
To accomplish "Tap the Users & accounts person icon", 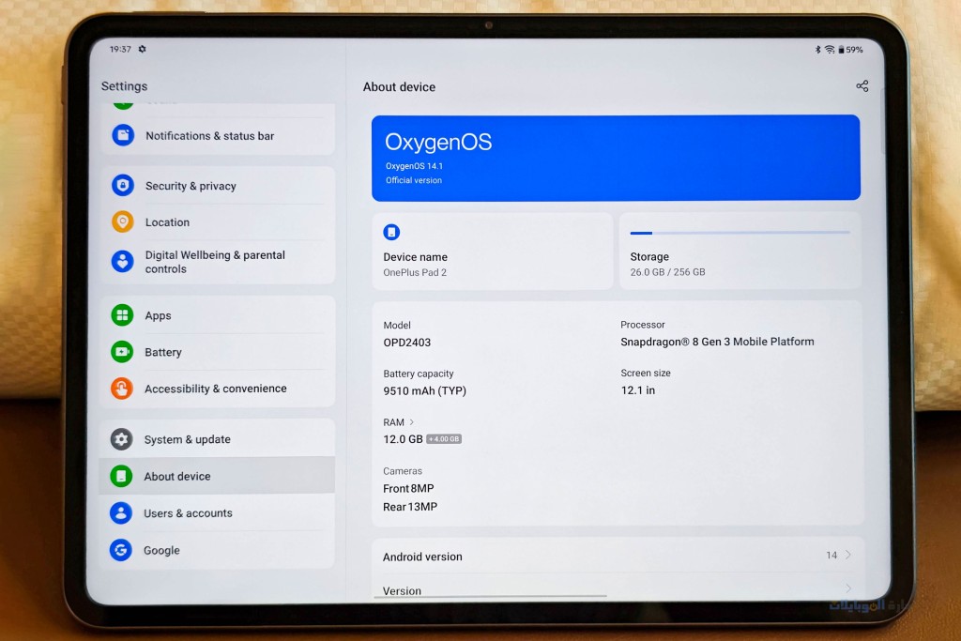I will tap(121, 513).
